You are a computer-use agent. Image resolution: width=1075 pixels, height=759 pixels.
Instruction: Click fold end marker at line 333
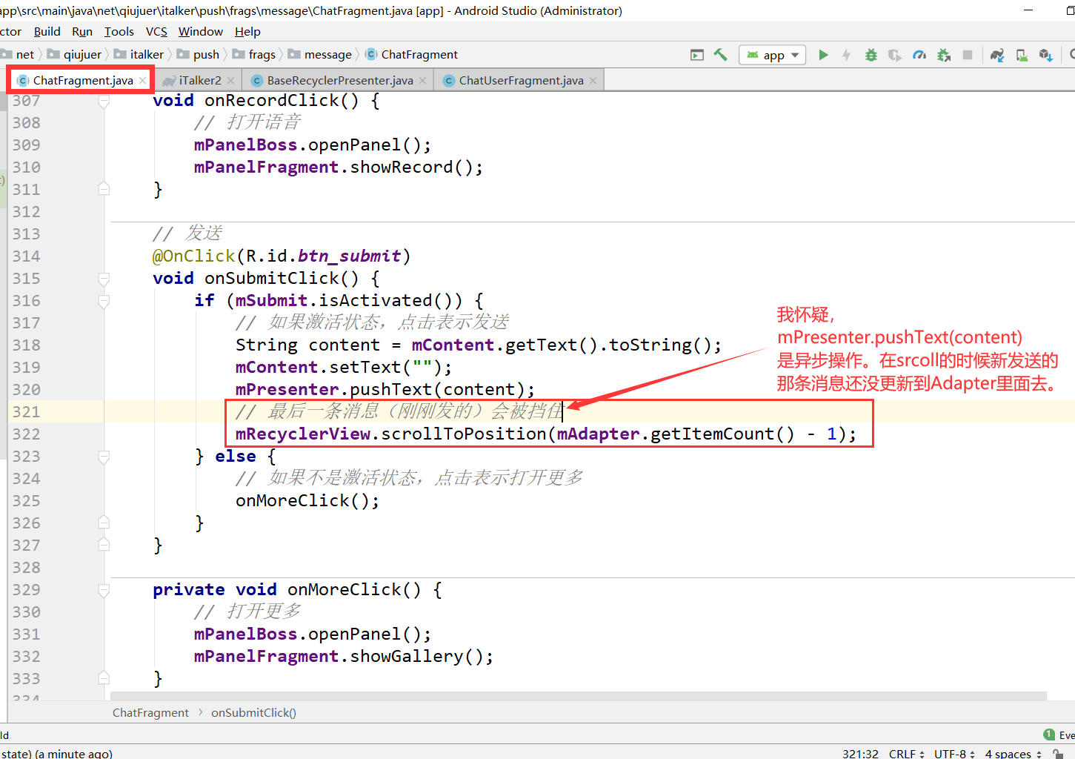[104, 678]
